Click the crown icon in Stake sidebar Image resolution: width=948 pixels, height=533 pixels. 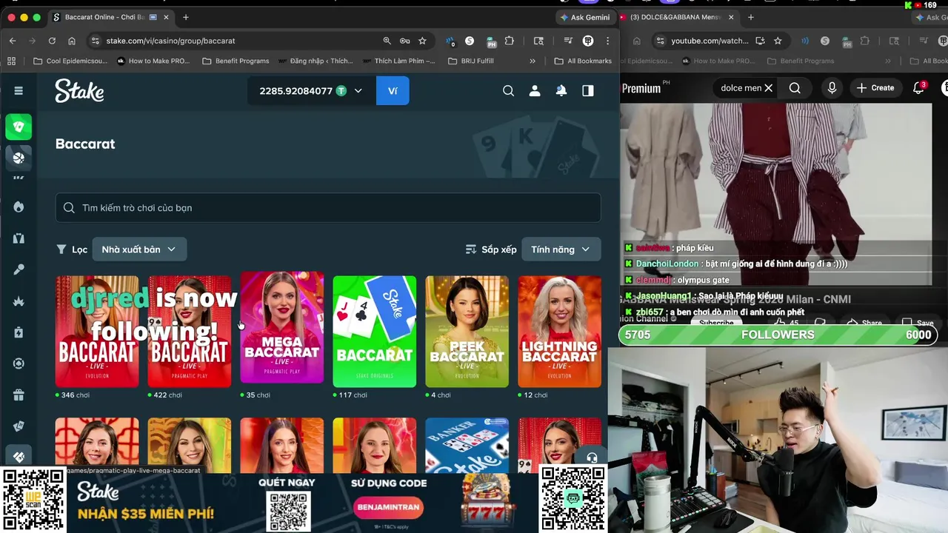(x=19, y=301)
